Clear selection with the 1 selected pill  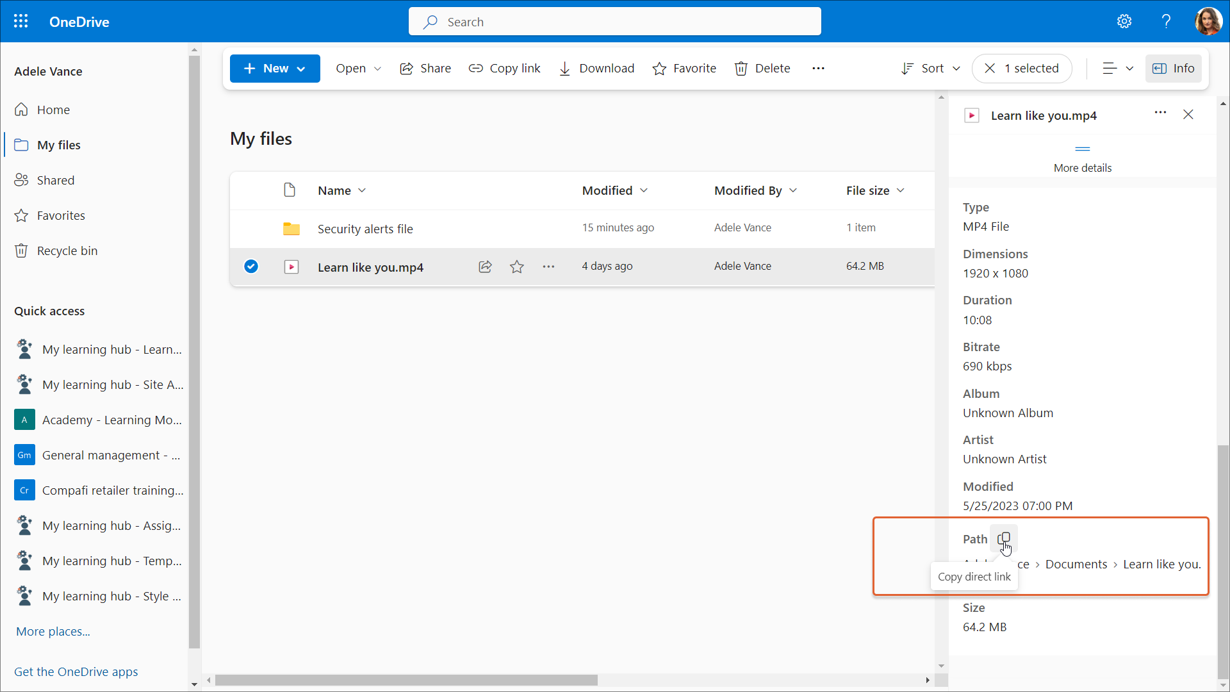1021,69
